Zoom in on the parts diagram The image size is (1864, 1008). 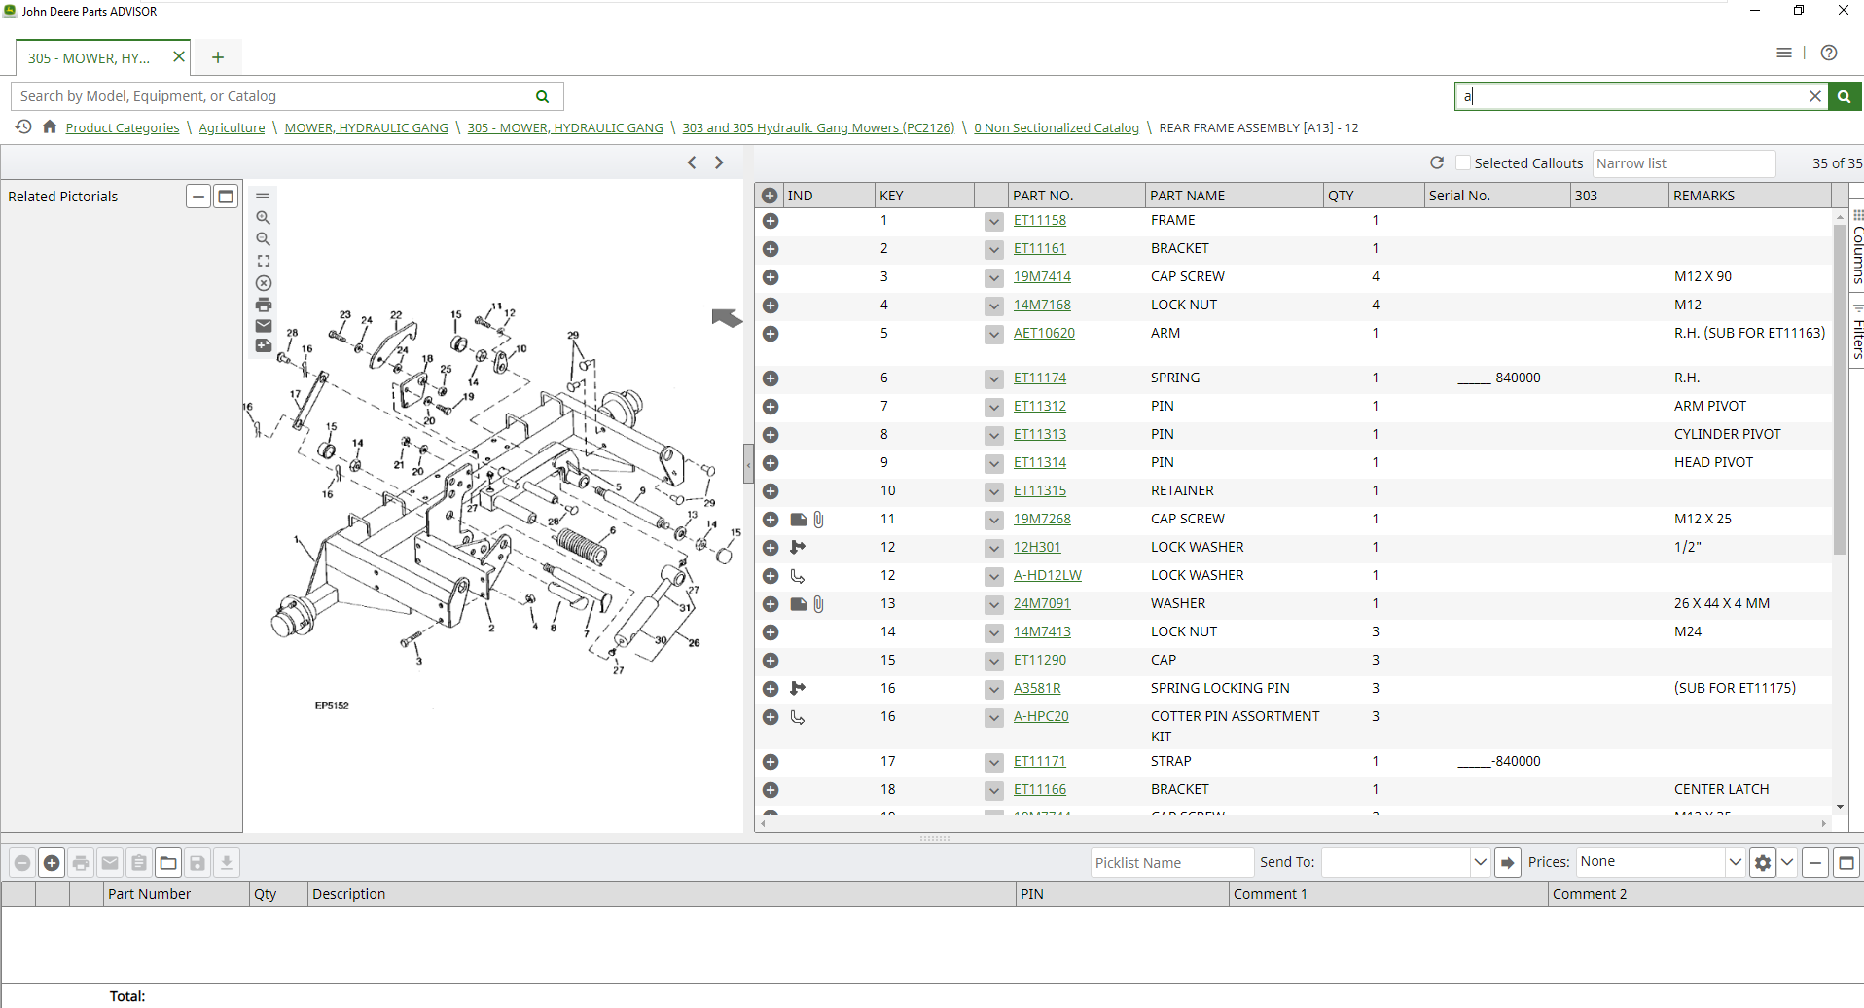pos(263,218)
